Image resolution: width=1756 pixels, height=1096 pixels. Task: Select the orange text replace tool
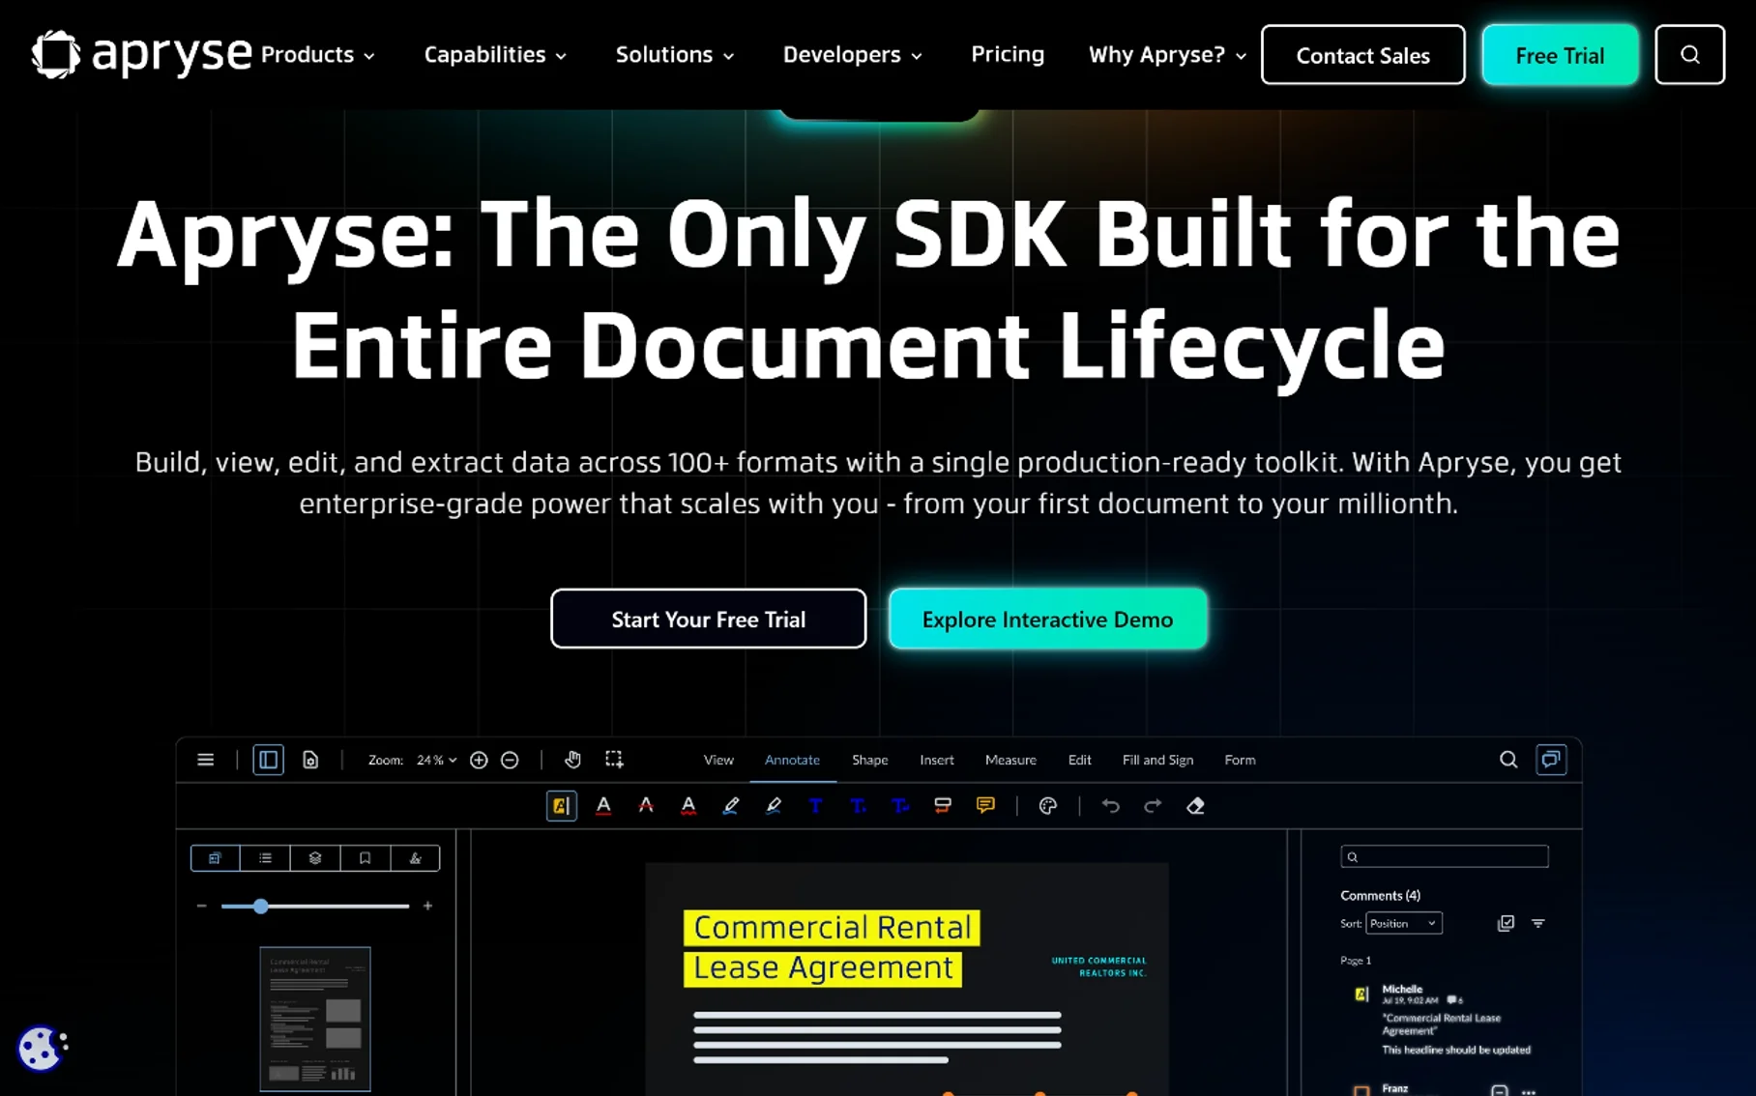coord(943,806)
